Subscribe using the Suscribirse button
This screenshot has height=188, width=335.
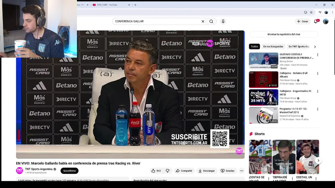point(69,171)
